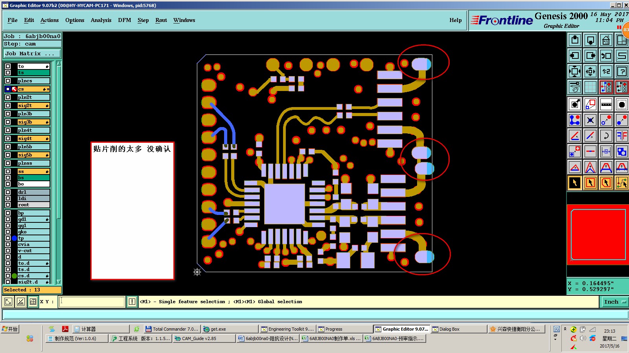
Task: Pan the view up with arrow icon
Action: pos(575,40)
